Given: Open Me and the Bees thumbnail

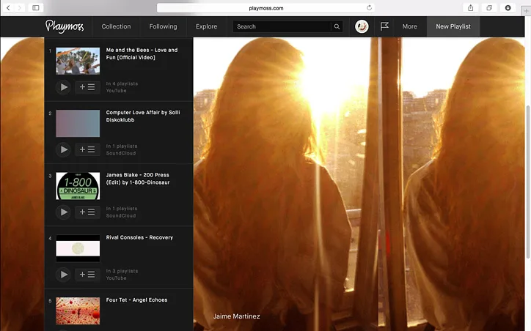Looking at the screenshot, I should [x=78, y=61].
